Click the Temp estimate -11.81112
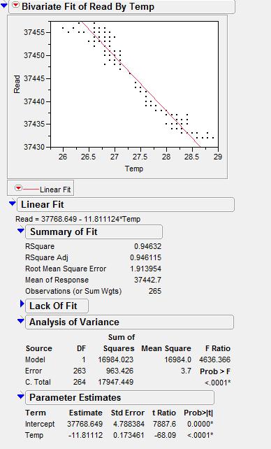Viewport: 271px width, 449px height. [85, 435]
